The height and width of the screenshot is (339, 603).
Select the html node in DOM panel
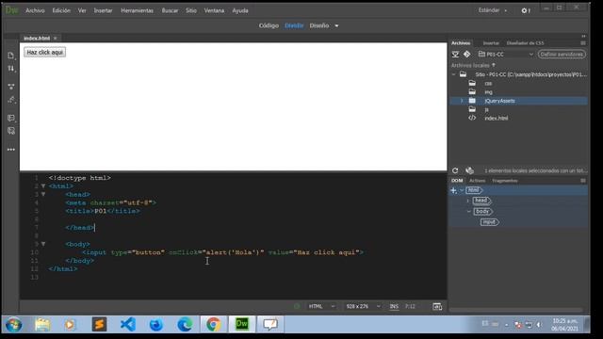(x=474, y=190)
